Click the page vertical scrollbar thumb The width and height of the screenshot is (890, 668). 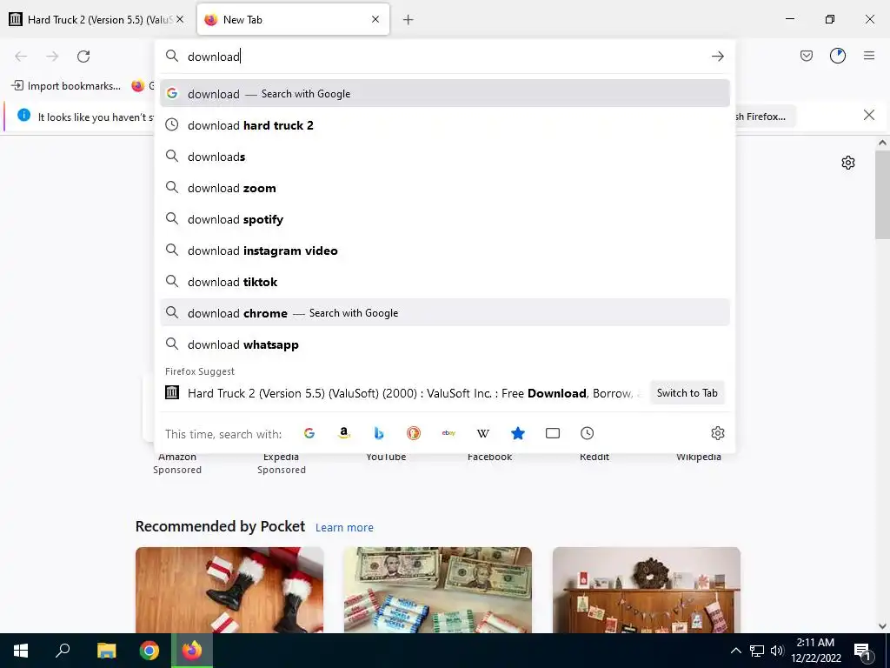pyautogui.click(x=882, y=195)
